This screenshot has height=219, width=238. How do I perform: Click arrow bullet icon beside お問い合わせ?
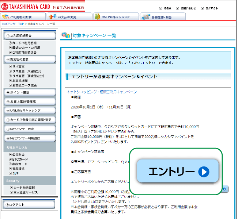point(177,8)
